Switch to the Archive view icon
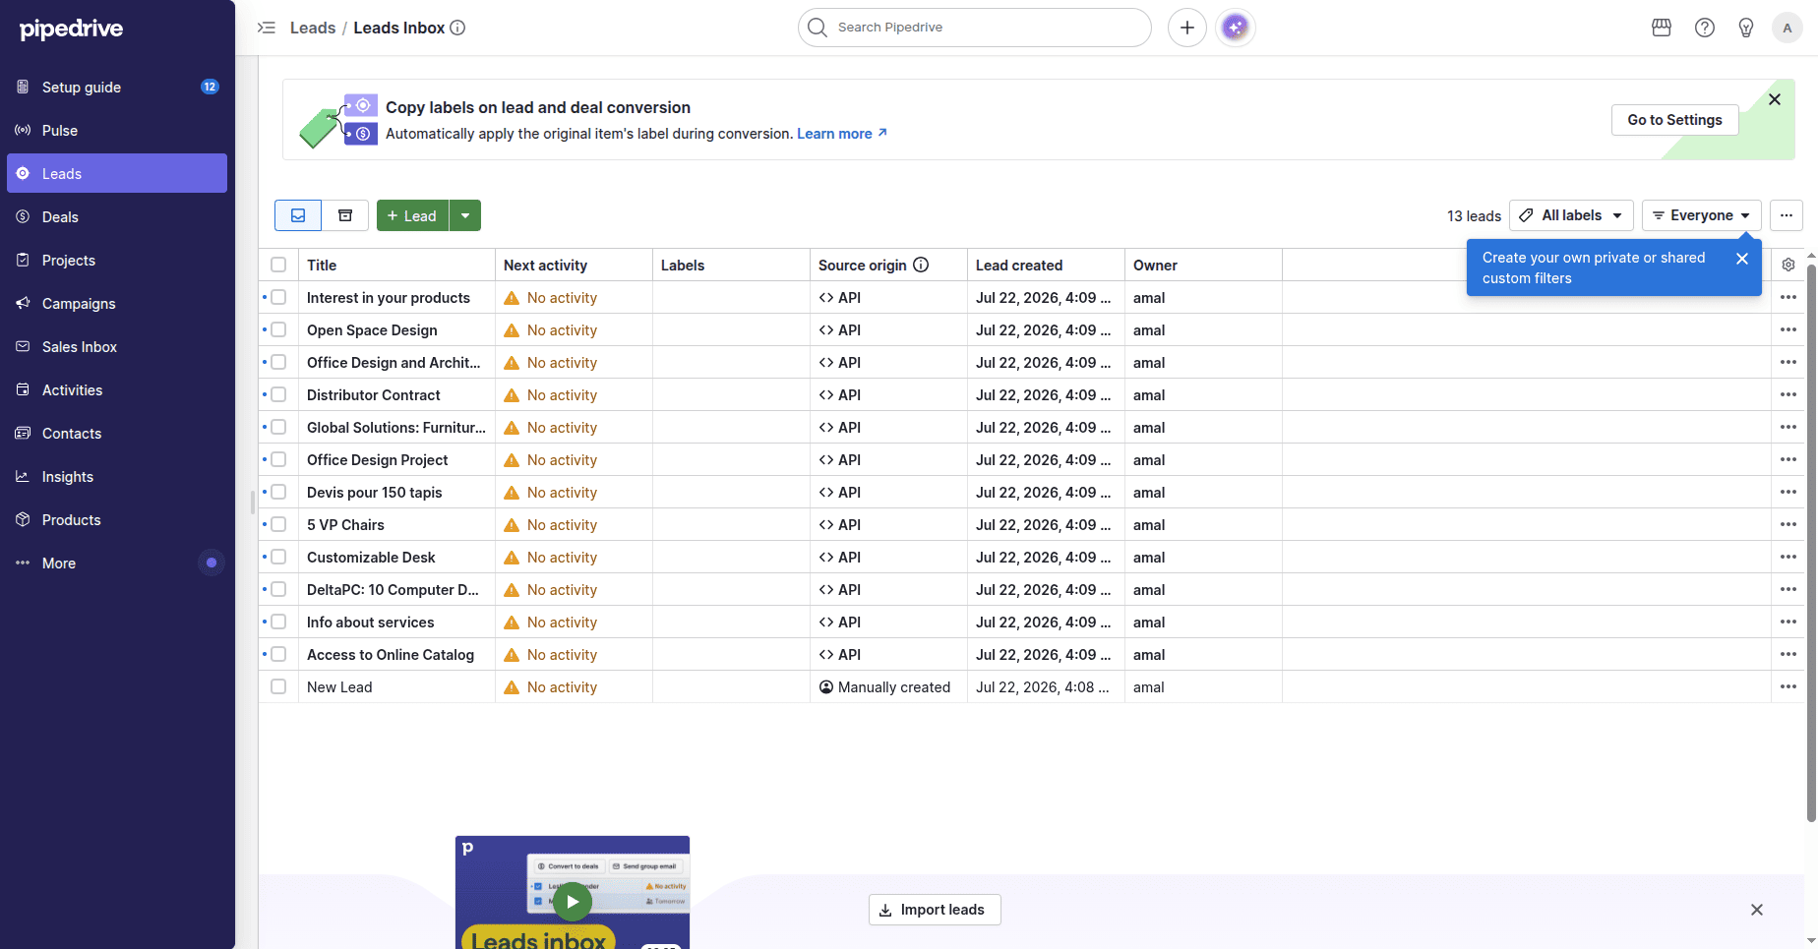The image size is (1818, 949). click(345, 215)
